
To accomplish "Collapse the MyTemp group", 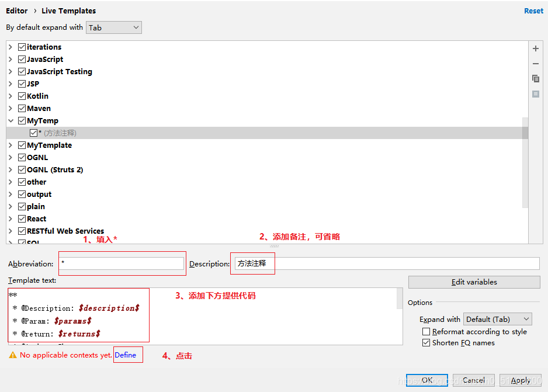I will coord(11,120).
